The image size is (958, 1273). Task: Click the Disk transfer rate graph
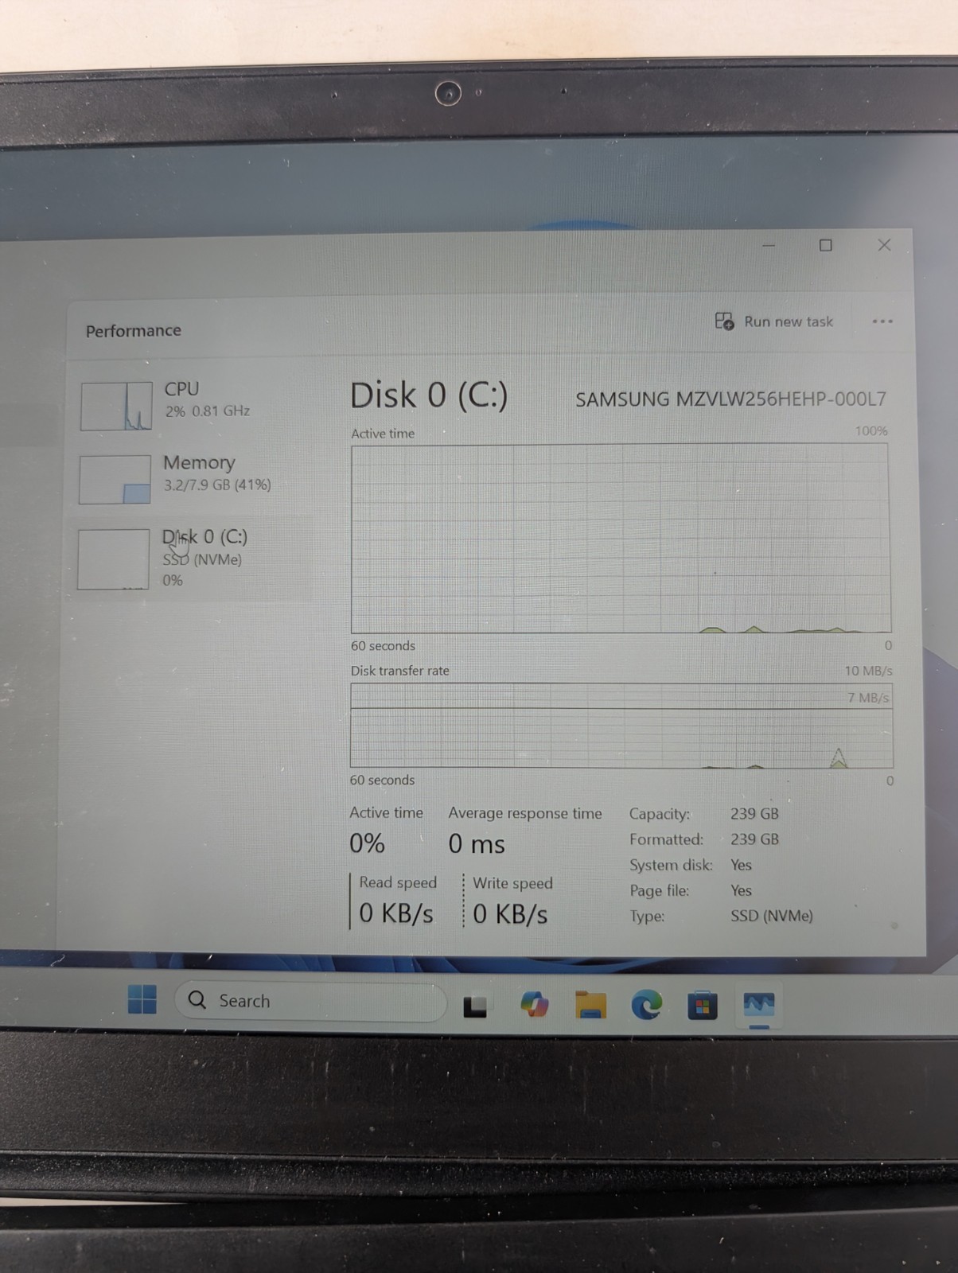621,726
